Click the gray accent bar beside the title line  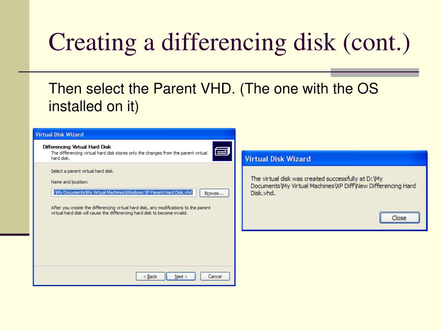pyautogui.click(x=375, y=72)
